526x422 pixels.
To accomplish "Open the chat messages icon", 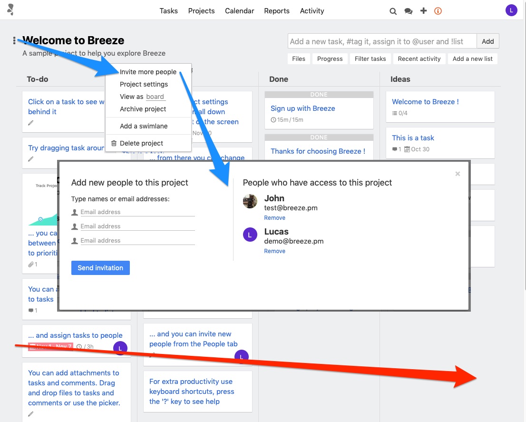I will point(408,11).
